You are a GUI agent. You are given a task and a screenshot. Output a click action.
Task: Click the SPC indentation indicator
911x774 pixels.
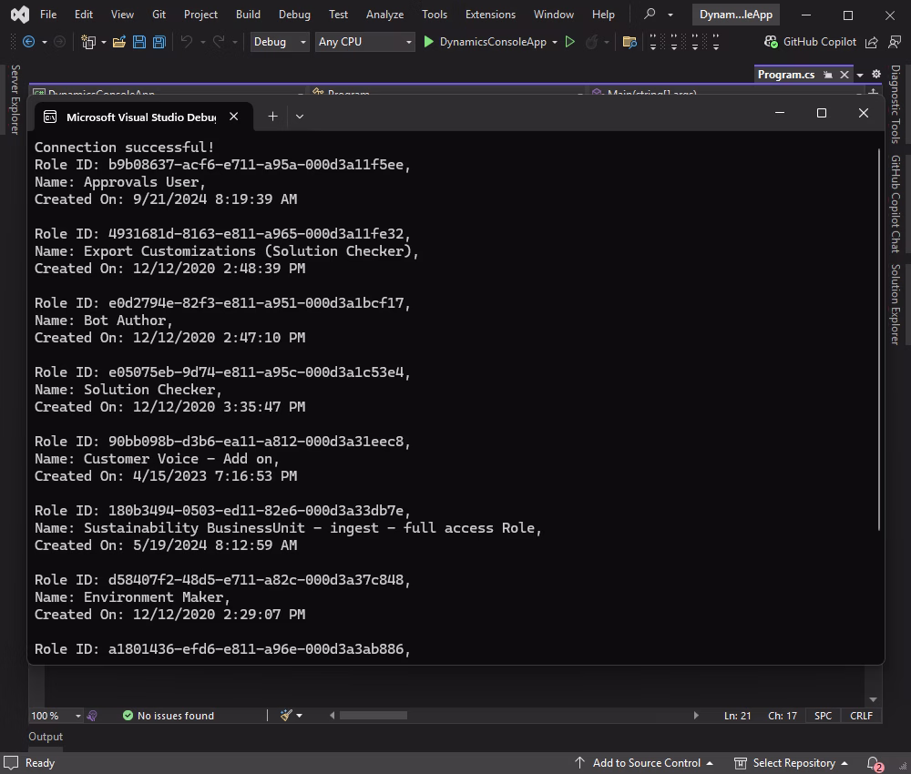[824, 716]
